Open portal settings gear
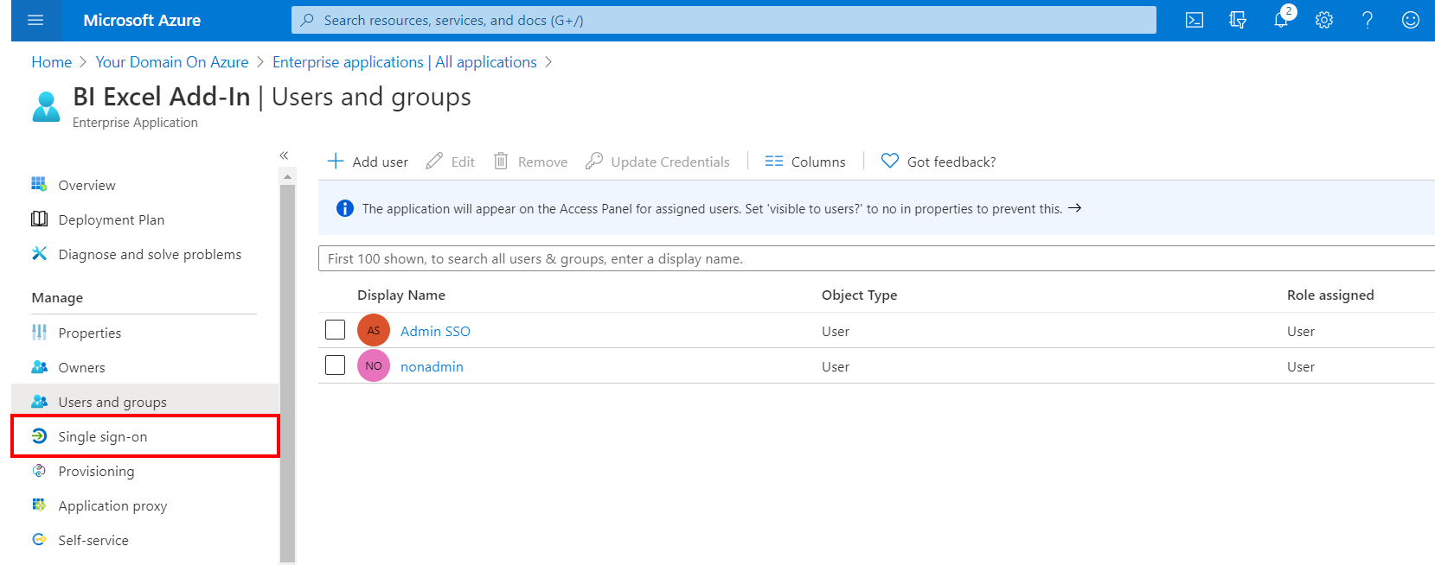 pyautogui.click(x=1324, y=20)
